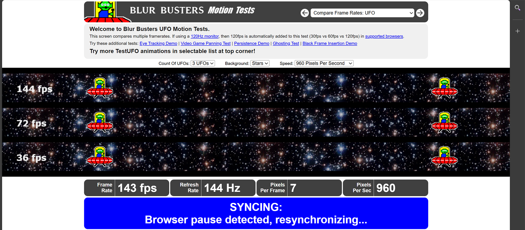Open the Persistence Demo link
Viewport: 525px width, 230px height.
pyautogui.click(x=252, y=43)
